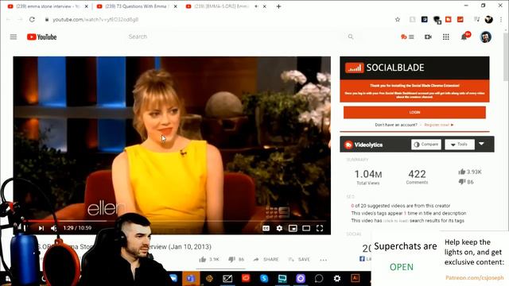
Task: Click the Social Blade extension icon in toolbar
Action: click(x=460, y=19)
